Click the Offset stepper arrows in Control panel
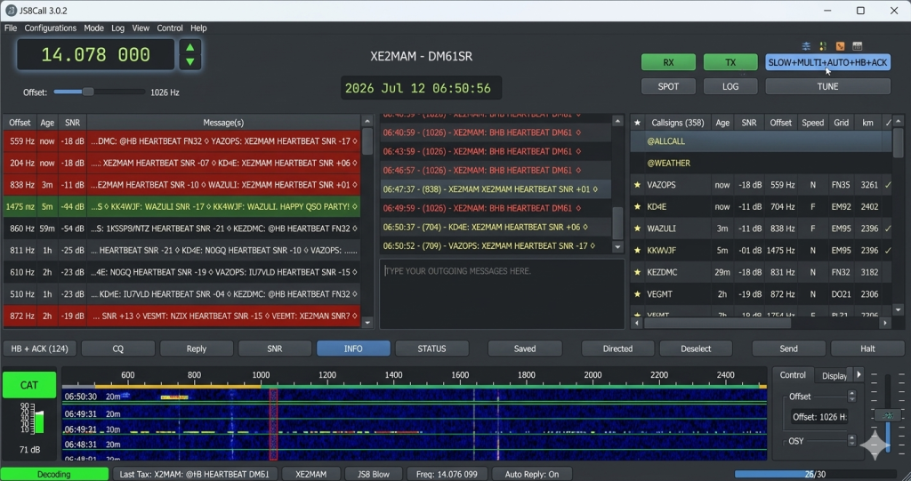This screenshot has height=481, width=911. click(851, 397)
